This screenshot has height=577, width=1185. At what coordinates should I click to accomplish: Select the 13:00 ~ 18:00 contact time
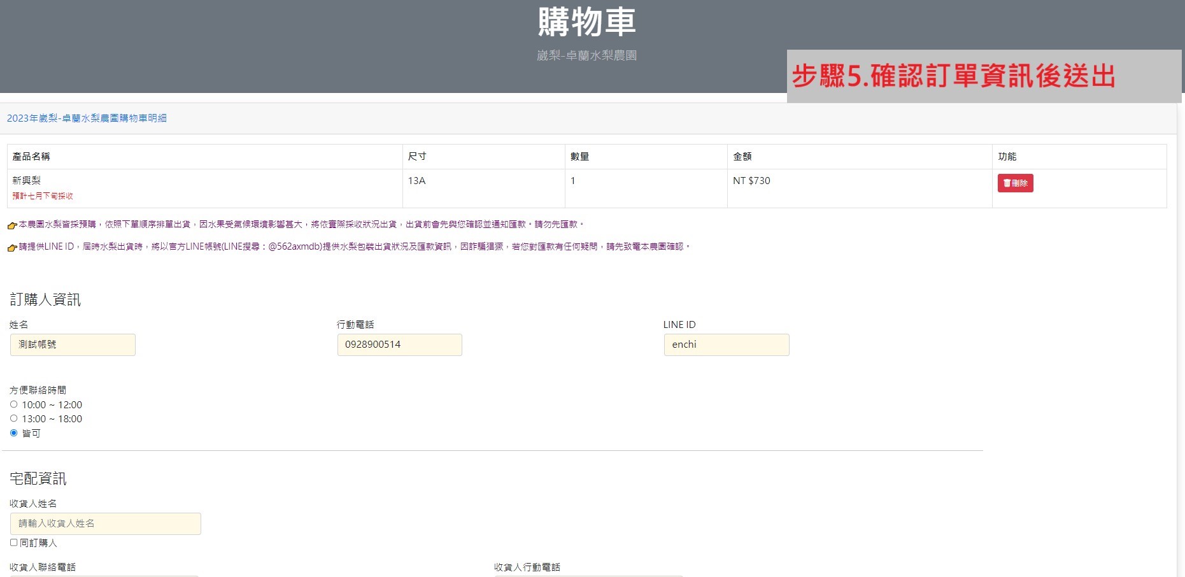click(x=13, y=418)
